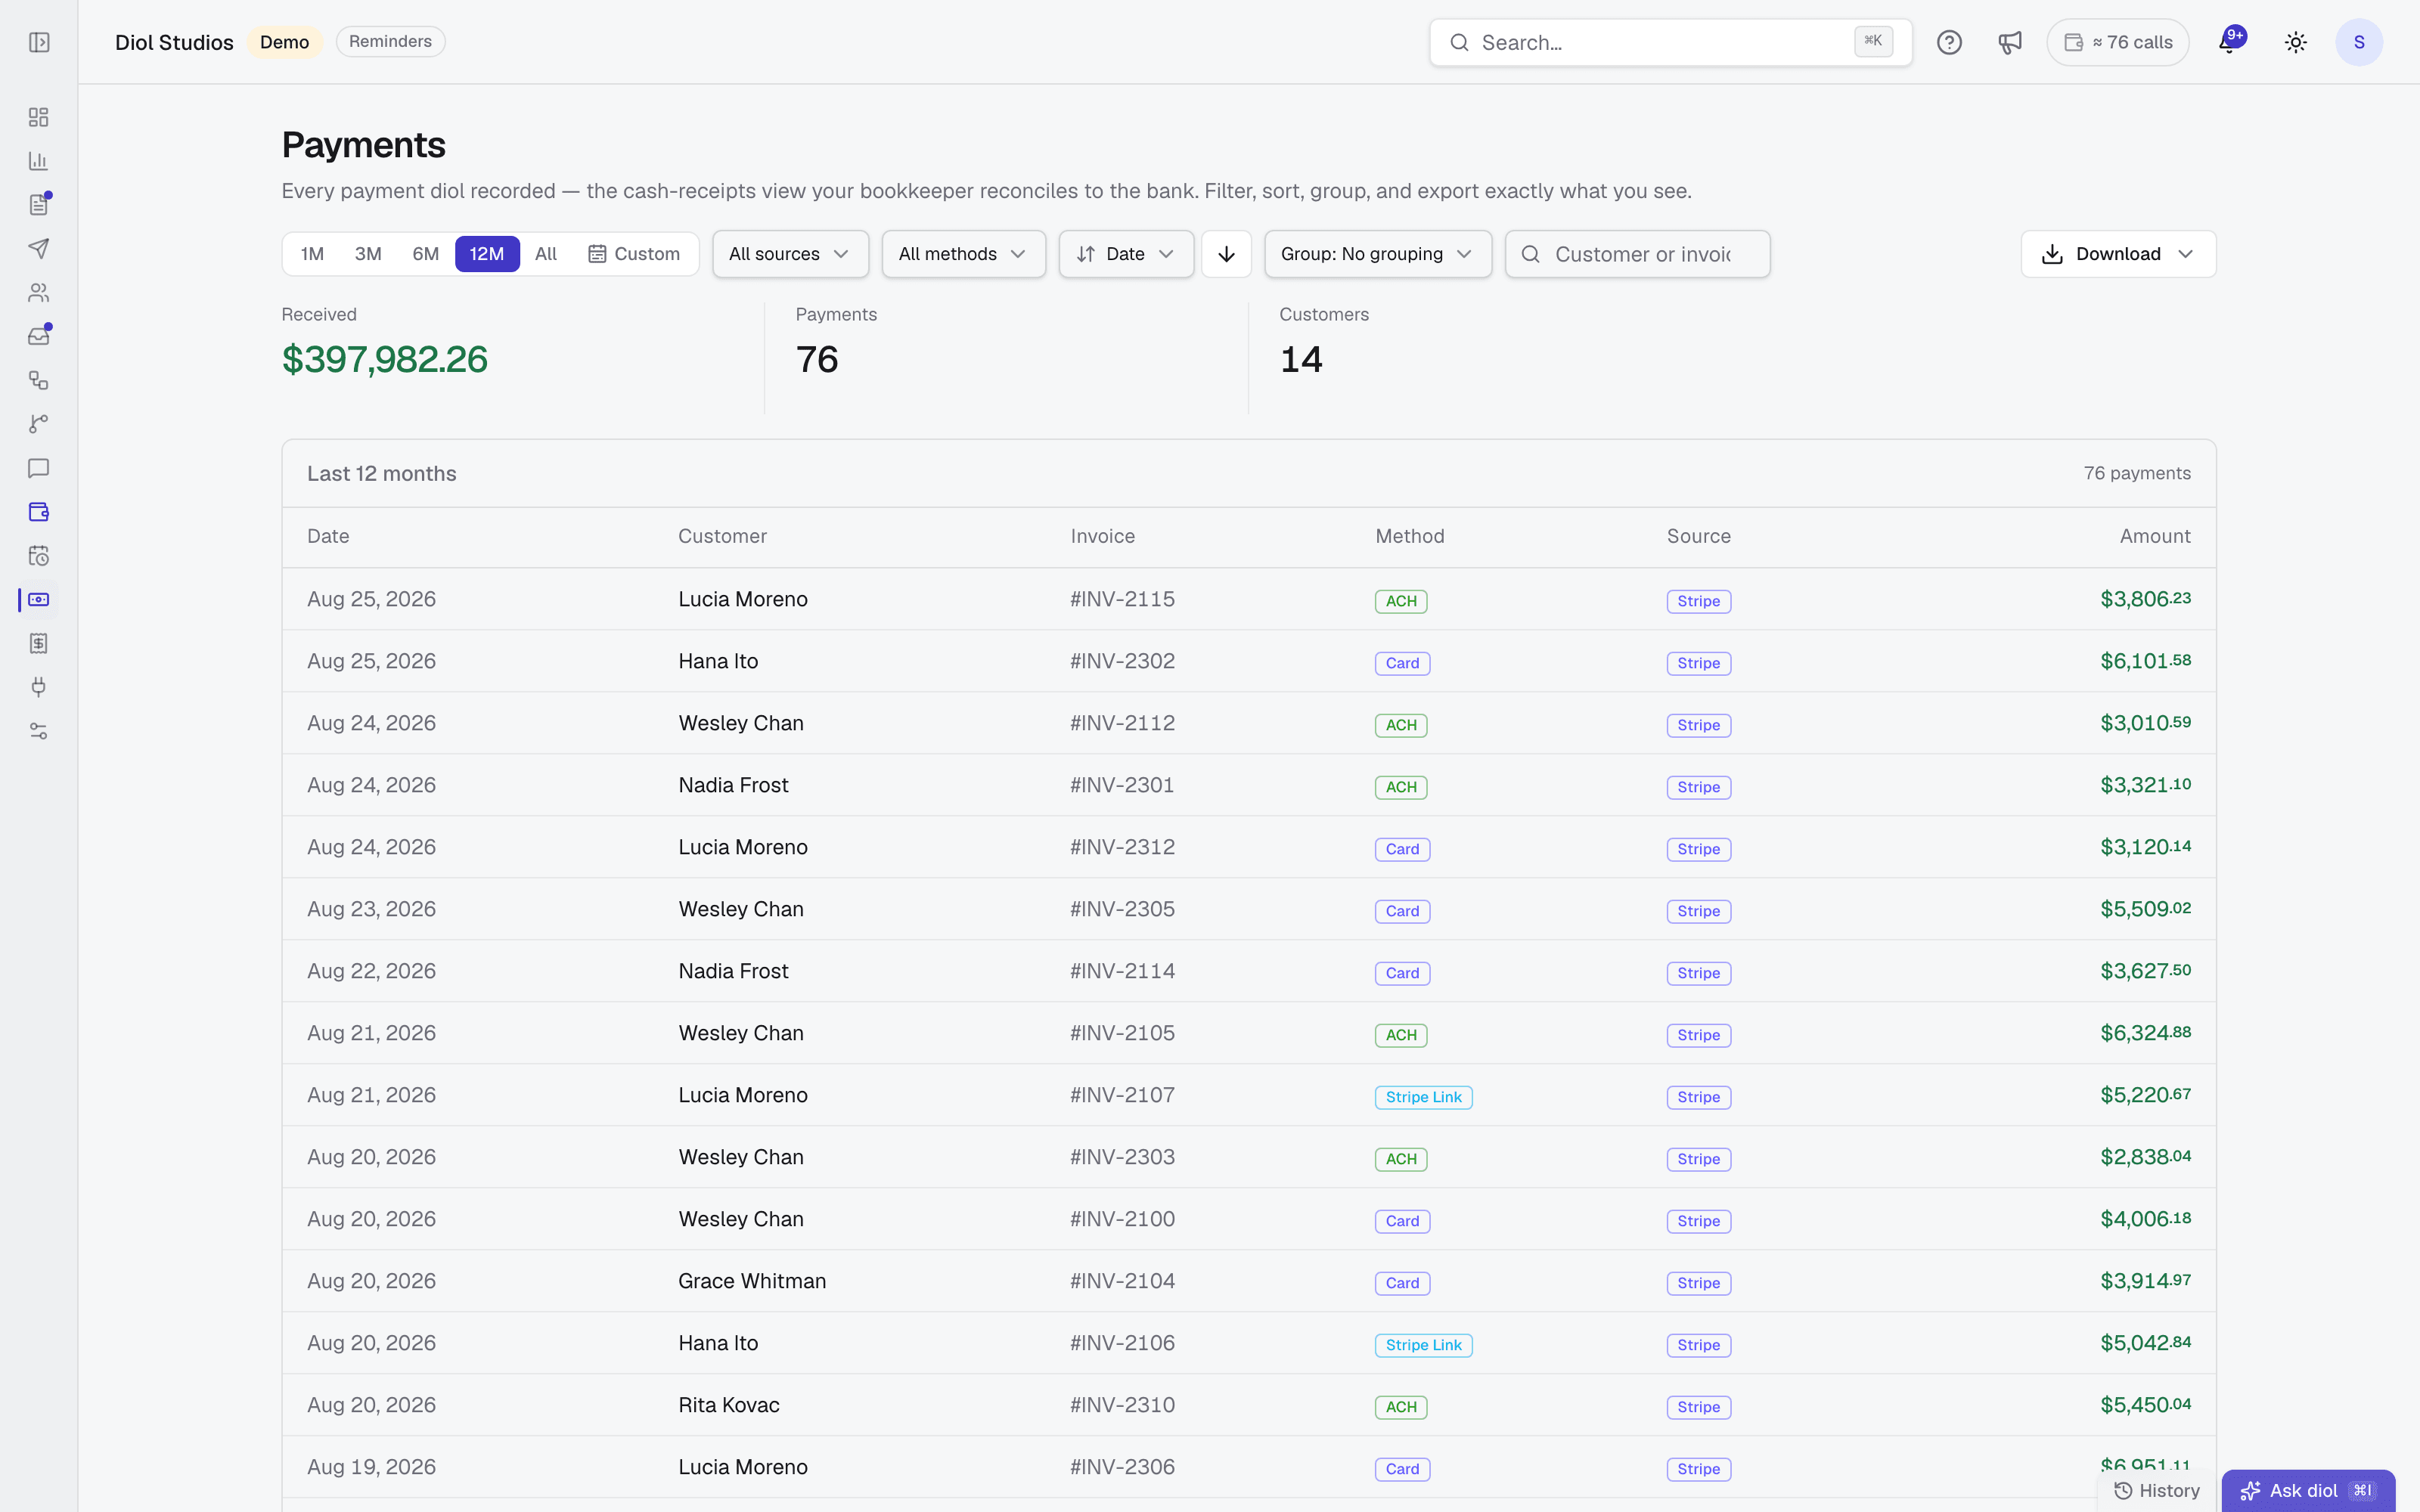Image resolution: width=2420 pixels, height=1512 pixels.
Task: Click the ACH badge on #INV-2112 row
Action: click(1401, 725)
